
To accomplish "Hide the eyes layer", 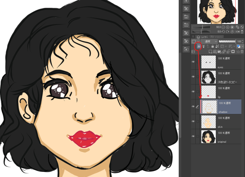I will 193,62.
